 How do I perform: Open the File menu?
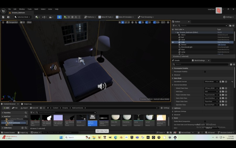click(x=9, y=9)
